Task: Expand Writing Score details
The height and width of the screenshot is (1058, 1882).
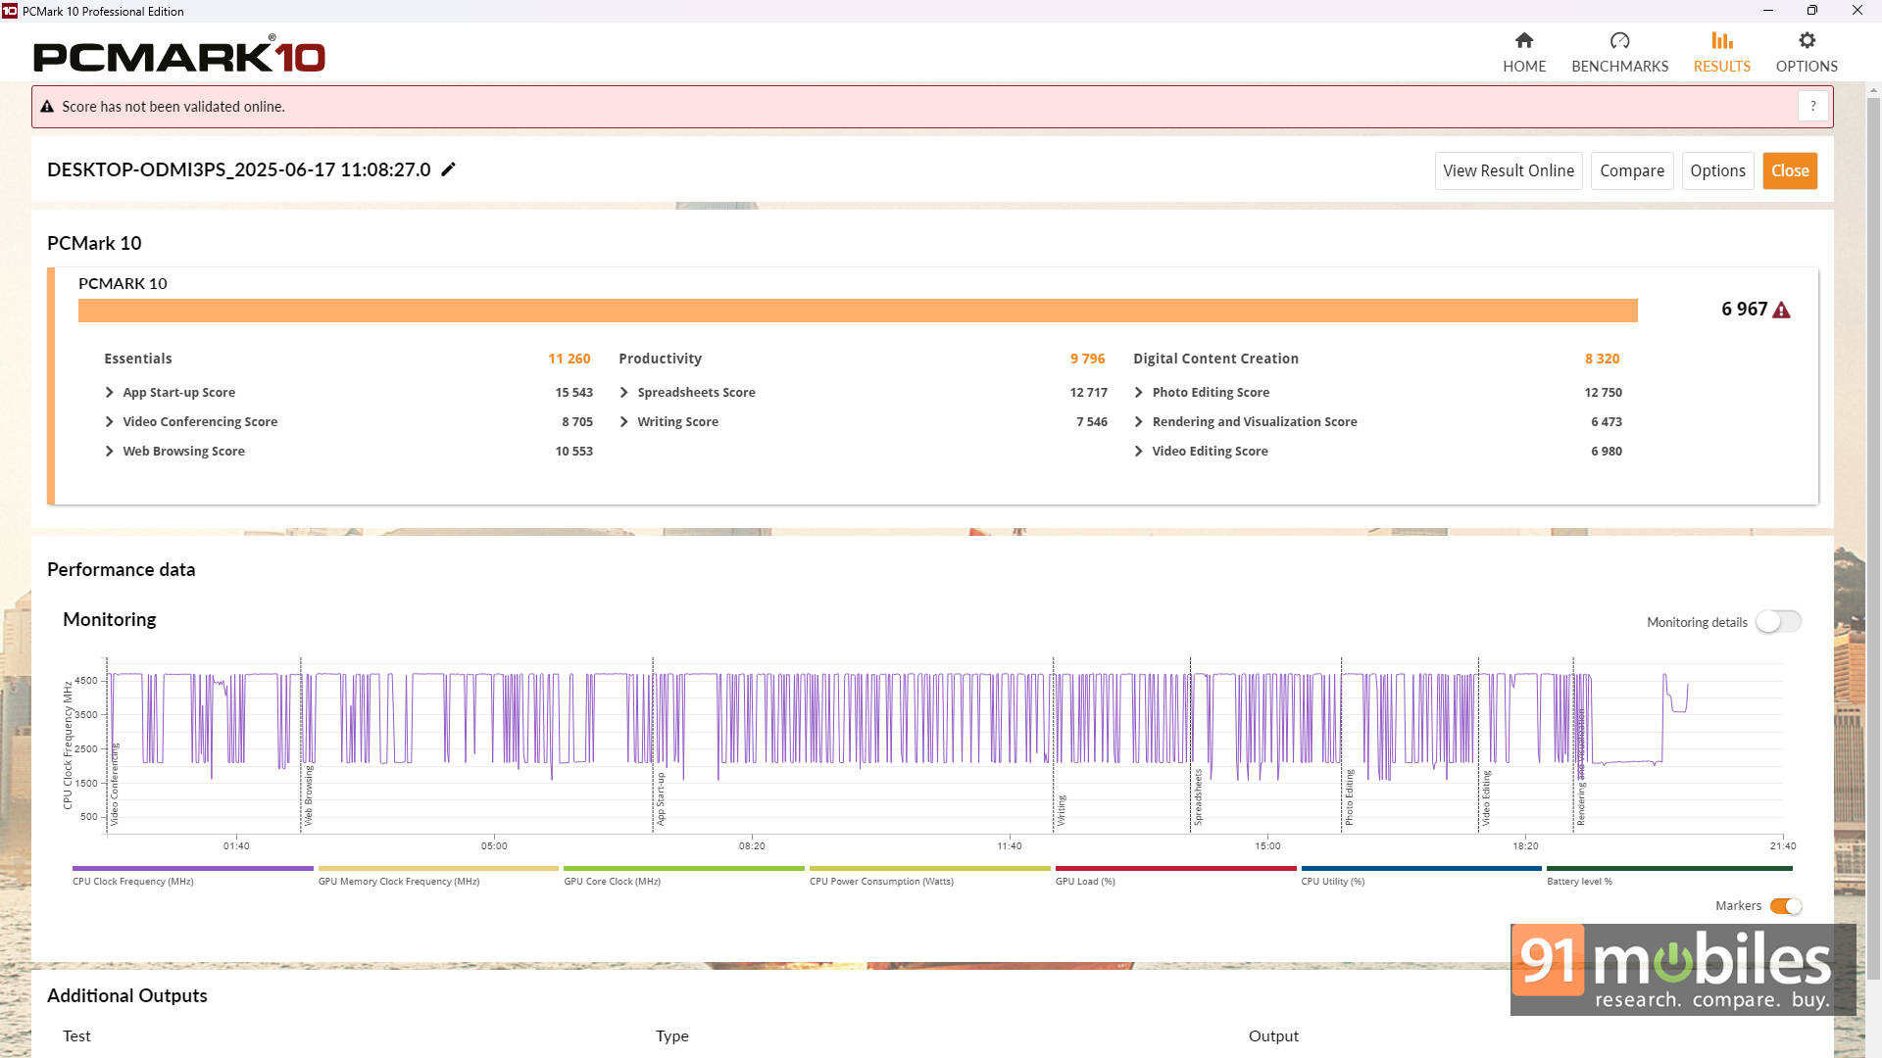Action: point(623,421)
